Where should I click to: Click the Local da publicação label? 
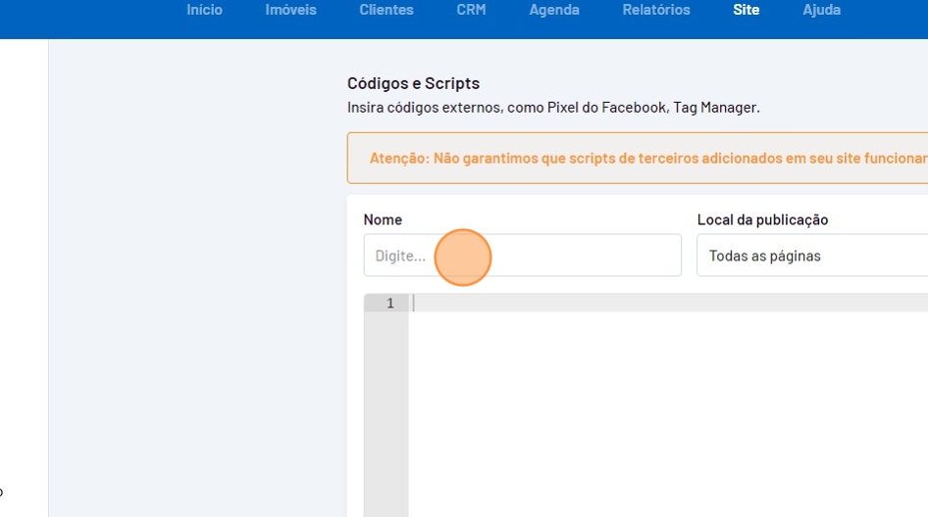(762, 219)
